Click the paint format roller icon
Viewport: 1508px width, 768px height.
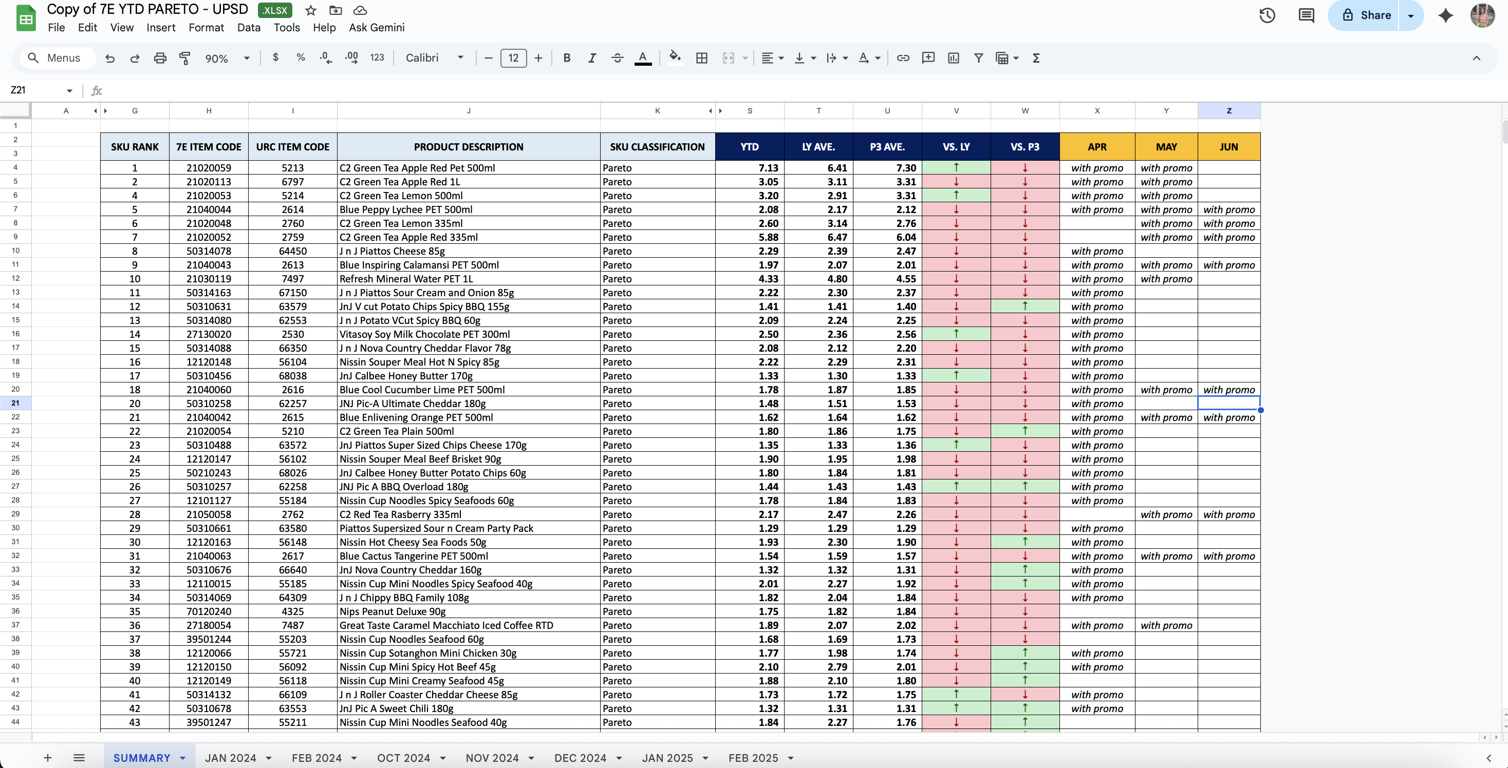pyautogui.click(x=185, y=58)
